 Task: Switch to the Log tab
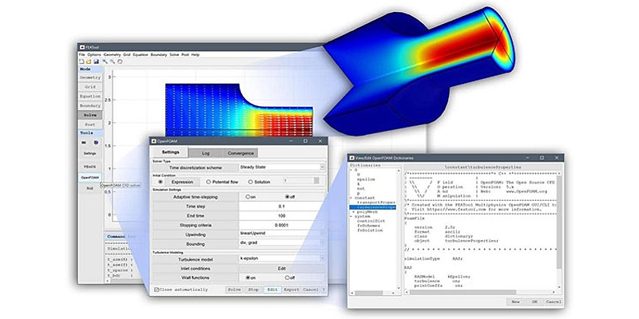206,153
